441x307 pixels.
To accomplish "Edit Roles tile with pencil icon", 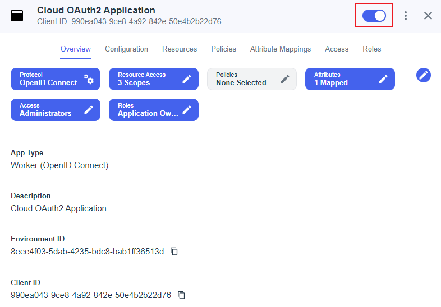I will (187, 110).
